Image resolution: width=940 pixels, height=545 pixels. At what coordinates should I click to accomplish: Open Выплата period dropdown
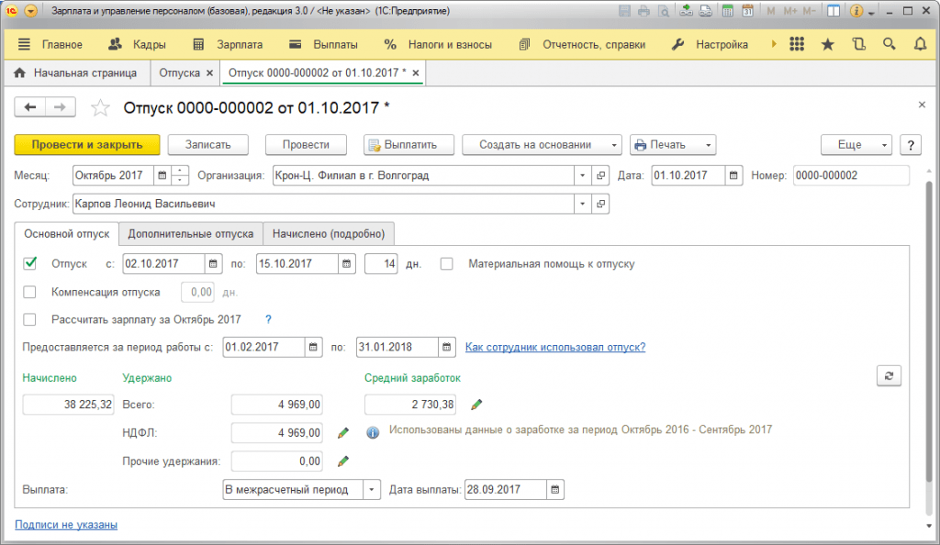(x=372, y=490)
